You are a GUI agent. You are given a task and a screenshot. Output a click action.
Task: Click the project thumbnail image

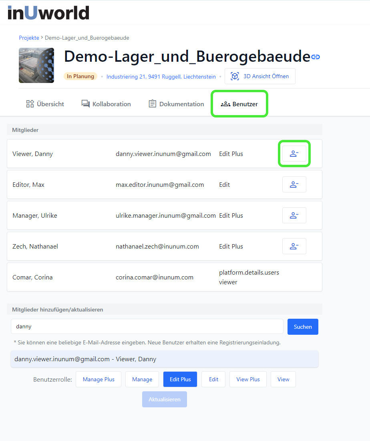coord(36,65)
